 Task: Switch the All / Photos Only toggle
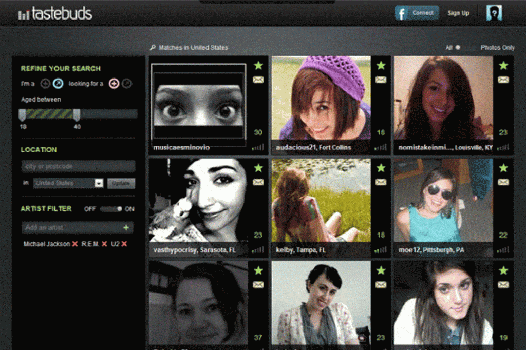pyautogui.click(x=465, y=48)
